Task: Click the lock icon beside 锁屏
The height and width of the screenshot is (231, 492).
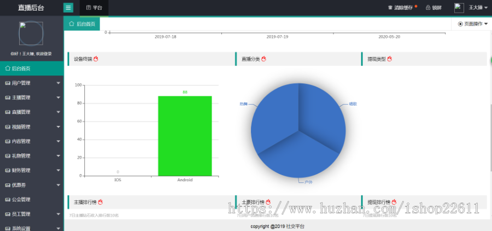Action: 427,8
